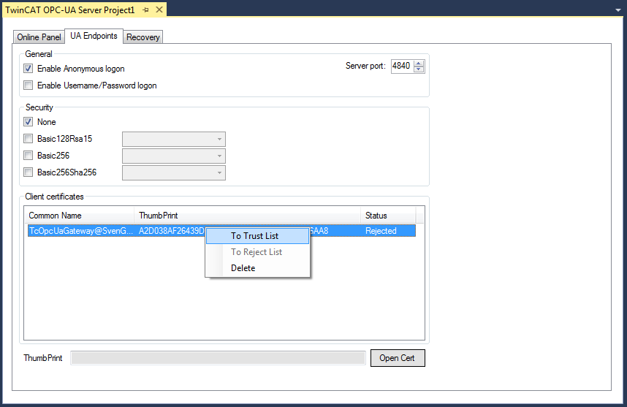
Task: Close the TwinCAT OPC-UA Server Project1 tab
Action: [x=159, y=9]
